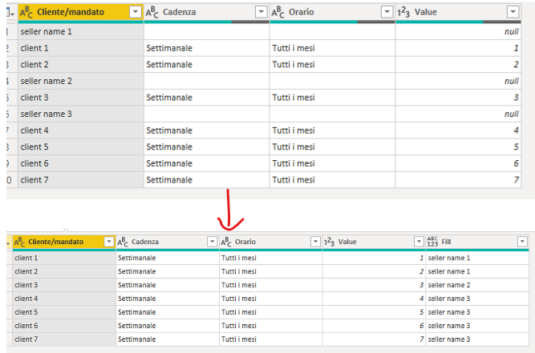
Task: Click 'client 7' cell in bottom table
Action: coord(64,339)
